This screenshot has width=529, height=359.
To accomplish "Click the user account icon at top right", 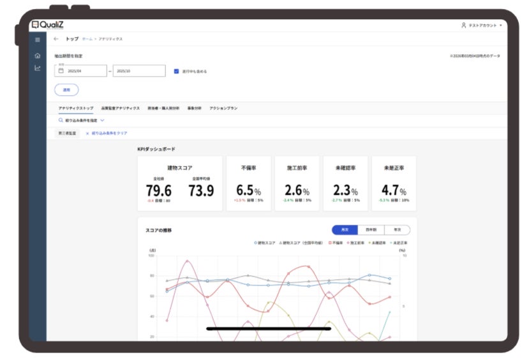I will pyautogui.click(x=463, y=26).
